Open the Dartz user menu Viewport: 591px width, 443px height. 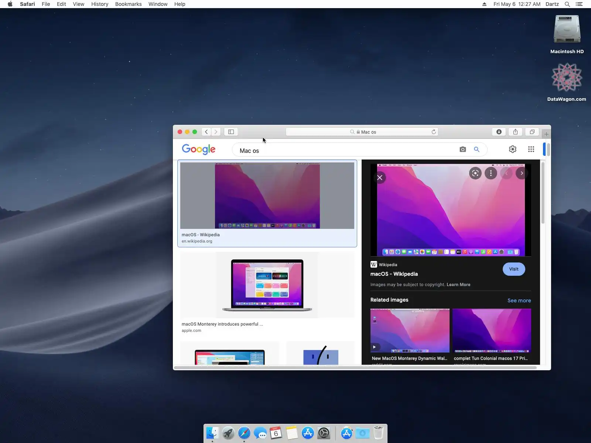click(552, 4)
